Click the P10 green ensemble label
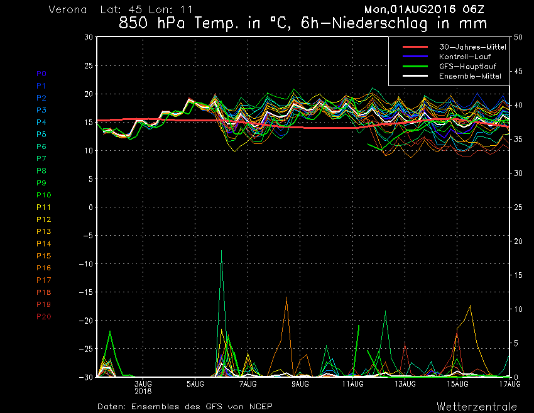534x413 pixels. pyautogui.click(x=43, y=195)
